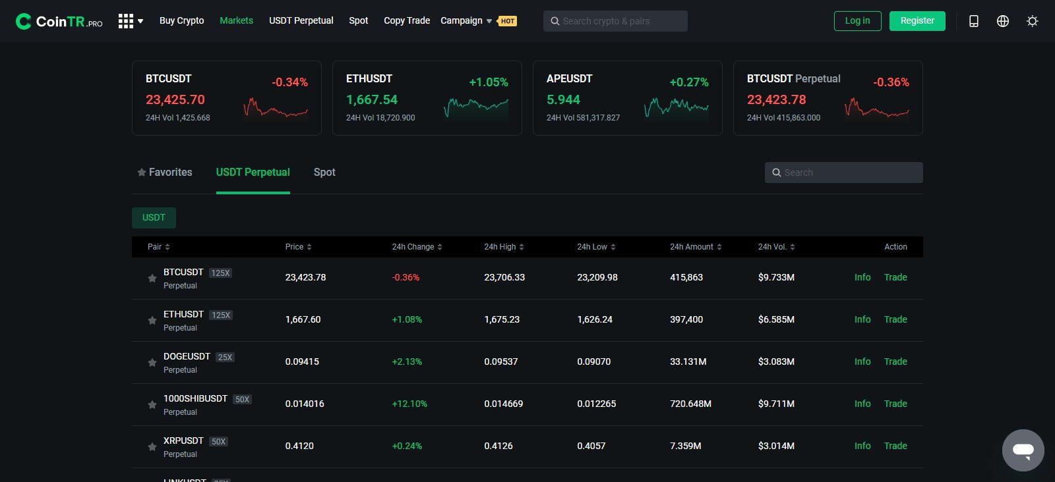Sort table by 24h Low column
The height and width of the screenshot is (482, 1055).
[597, 247]
